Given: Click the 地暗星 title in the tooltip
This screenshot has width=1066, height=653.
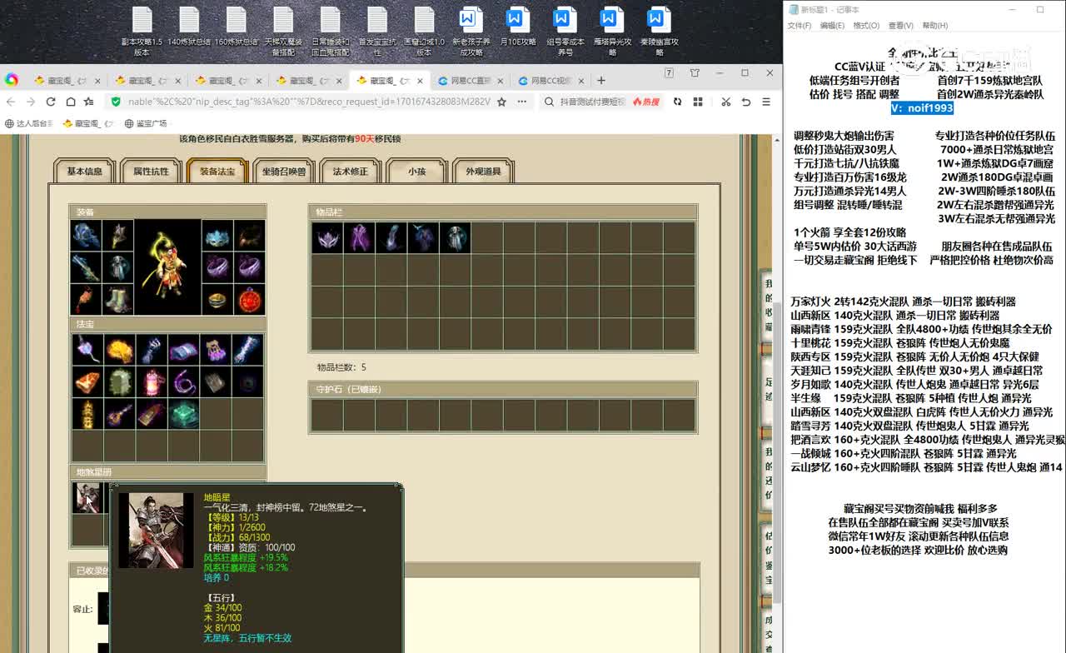Looking at the screenshot, I should tap(216, 497).
